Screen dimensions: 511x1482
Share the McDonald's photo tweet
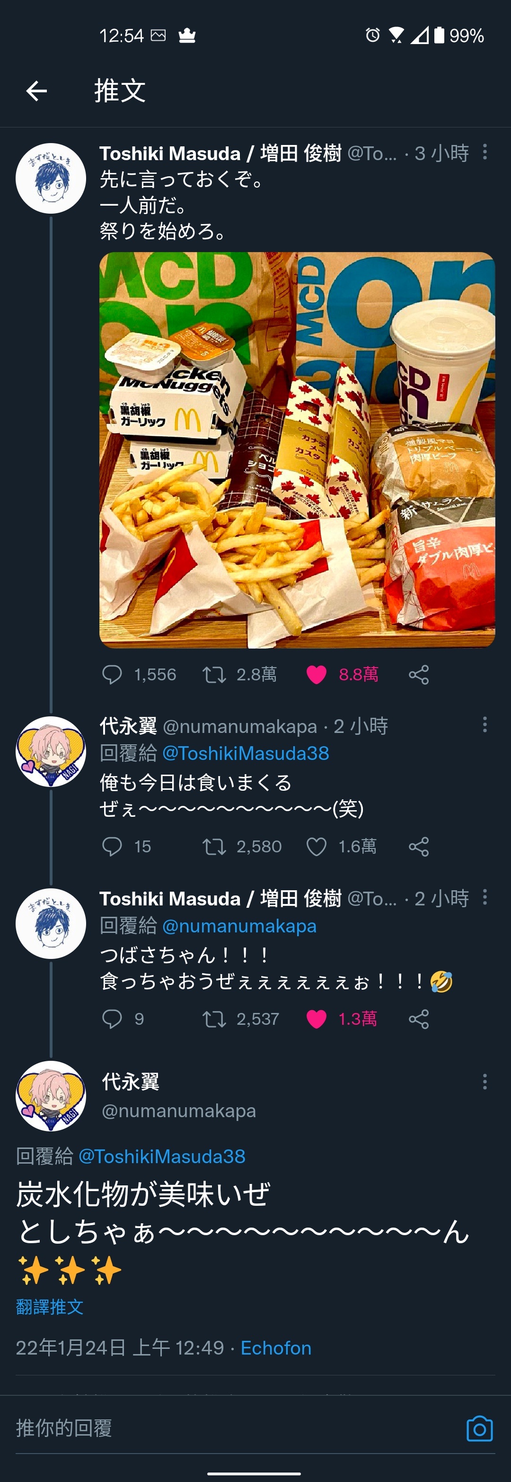point(418,674)
